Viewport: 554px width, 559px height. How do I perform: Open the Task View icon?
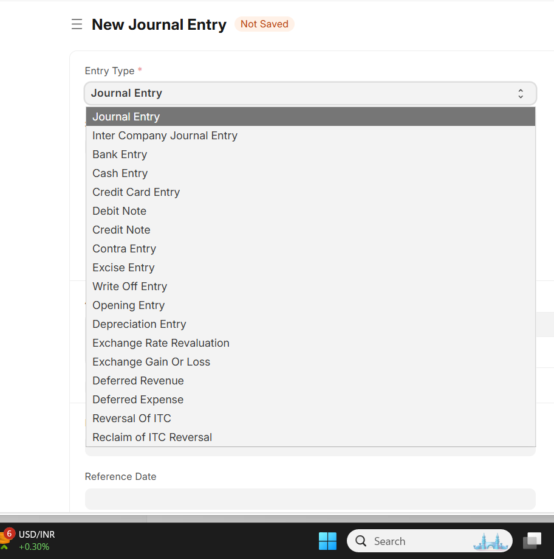pyautogui.click(x=532, y=541)
